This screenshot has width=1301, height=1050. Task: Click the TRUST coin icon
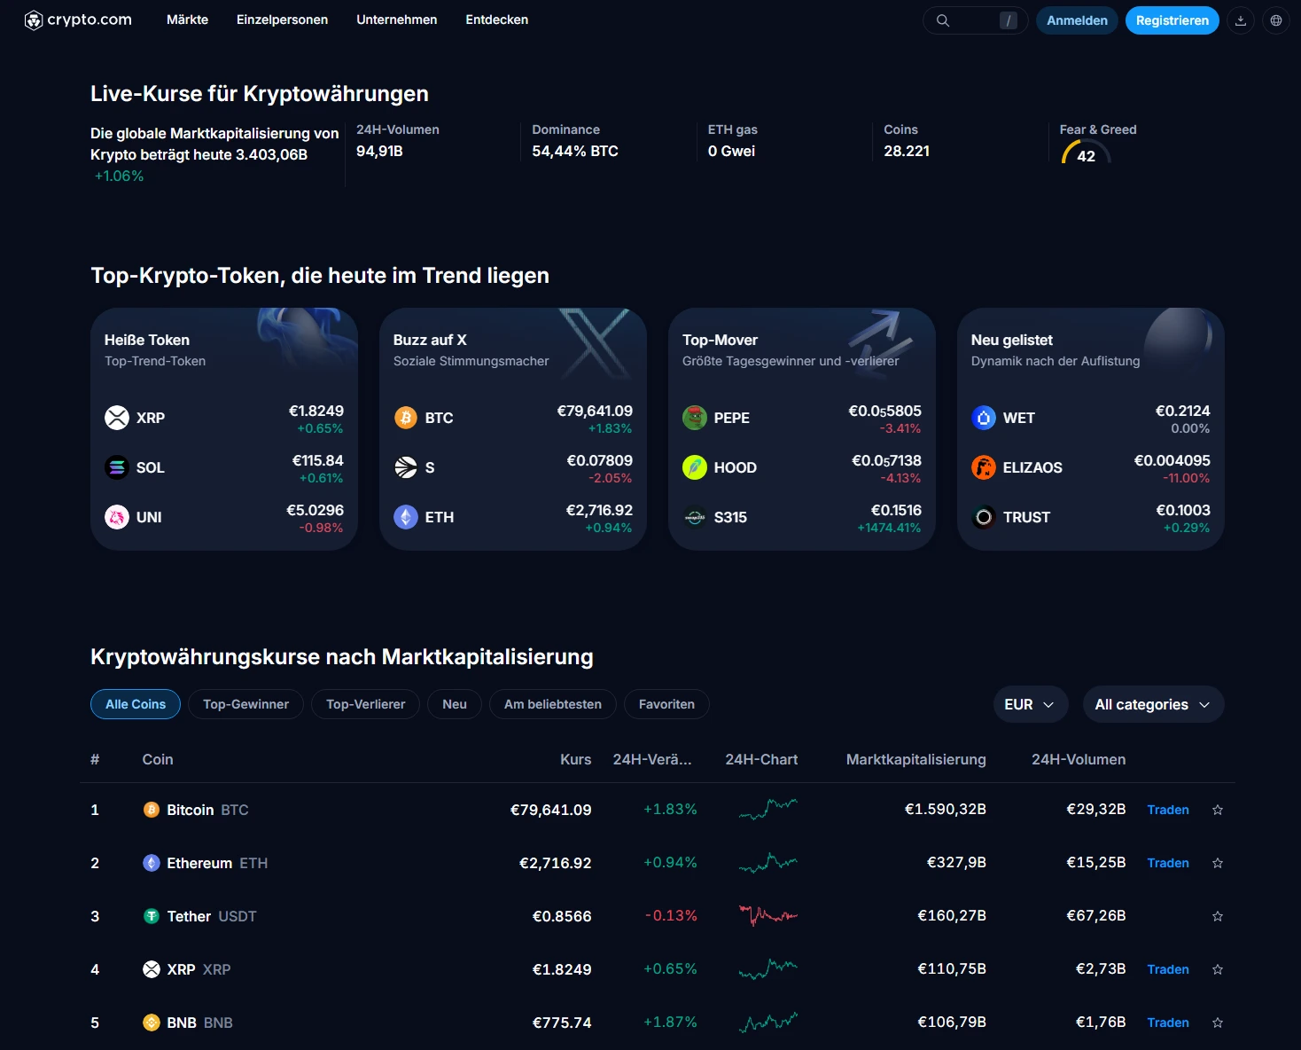pyautogui.click(x=984, y=517)
